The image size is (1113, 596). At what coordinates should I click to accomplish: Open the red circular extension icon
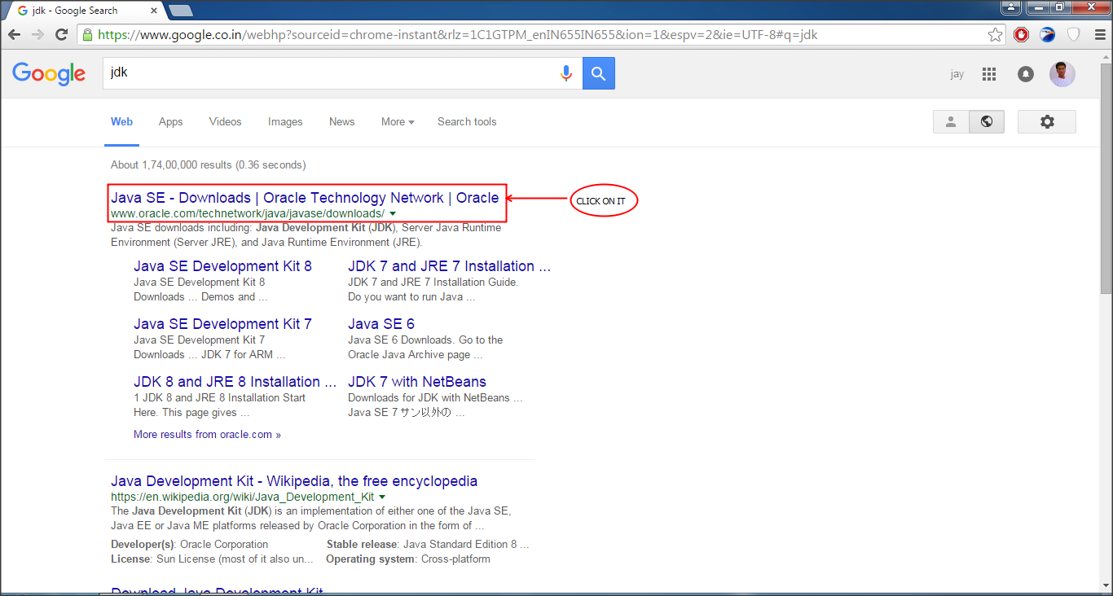click(x=1022, y=35)
